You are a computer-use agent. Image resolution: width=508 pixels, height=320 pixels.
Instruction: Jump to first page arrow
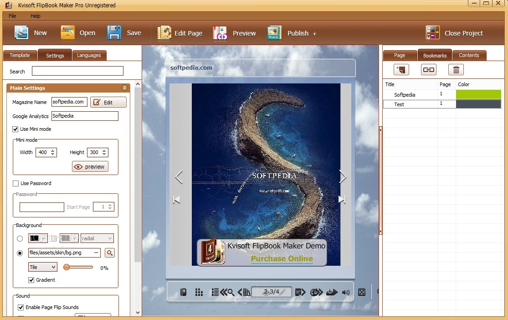177,199
